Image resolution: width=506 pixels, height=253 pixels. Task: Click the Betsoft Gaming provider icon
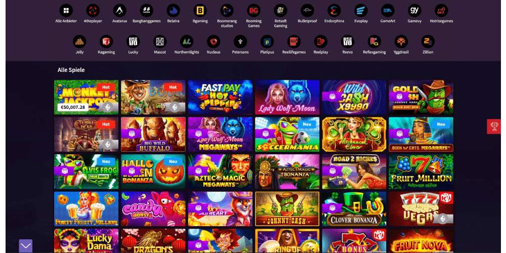pyautogui.click(x=280, y=11)
